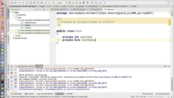The image size is (174, 98).
Task: Open the Structure side tool window
Action: (8, 26)
